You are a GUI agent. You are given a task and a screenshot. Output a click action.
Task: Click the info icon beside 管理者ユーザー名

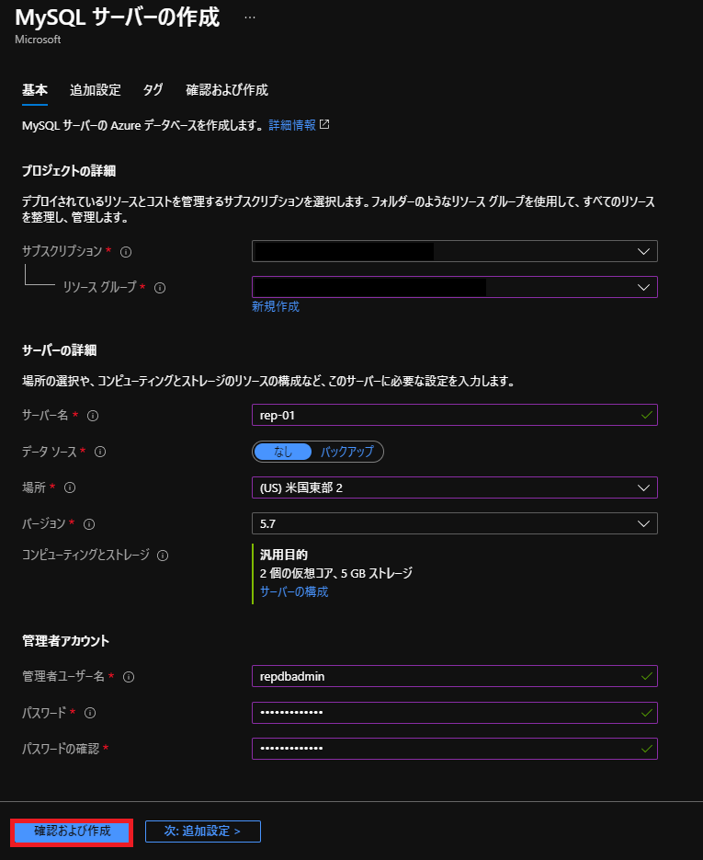pyautogui.click(x=129, y=677)
